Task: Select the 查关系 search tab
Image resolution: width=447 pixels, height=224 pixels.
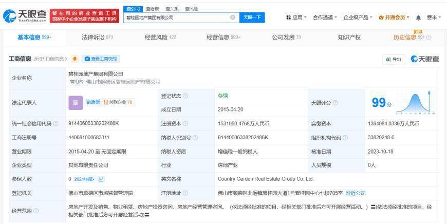Action: coord(172,9)
